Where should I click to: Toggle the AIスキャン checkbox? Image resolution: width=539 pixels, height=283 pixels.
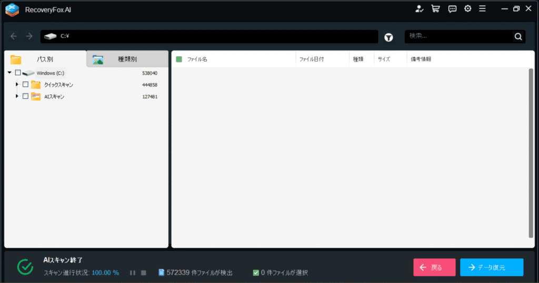tap(25, 97)
